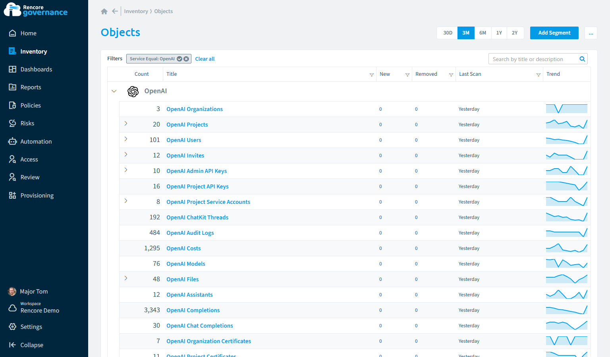
Task: Click the breadcrumb back arrow
Action: click(x=115, y=12)
